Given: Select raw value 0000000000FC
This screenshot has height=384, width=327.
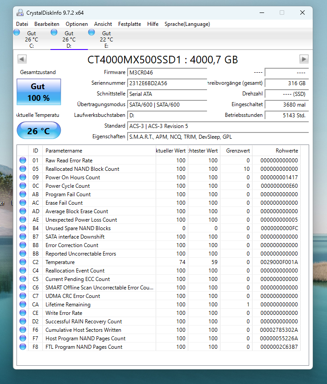Looking at the screenshot, I should coord(279,228).
